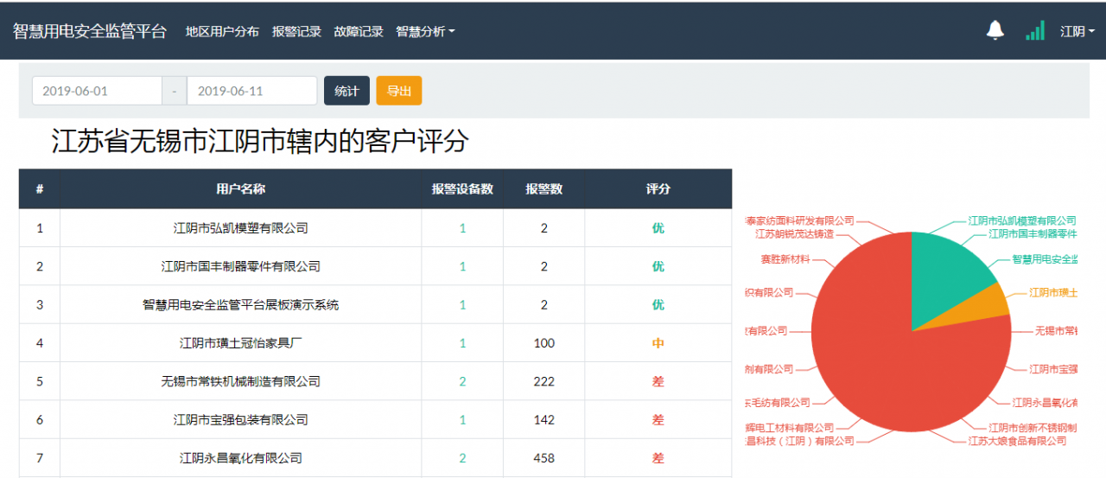The height and width of the screenshot is (478, 1106).
Task: Click the start date field 2019-06-01
Action: tap(97, 91)
